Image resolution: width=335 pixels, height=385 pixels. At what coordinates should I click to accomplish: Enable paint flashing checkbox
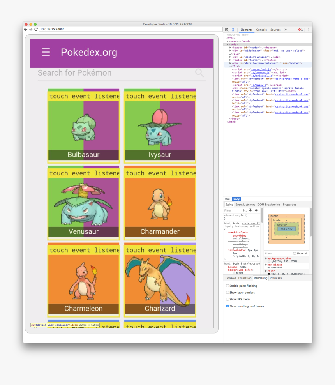[227, 286]
